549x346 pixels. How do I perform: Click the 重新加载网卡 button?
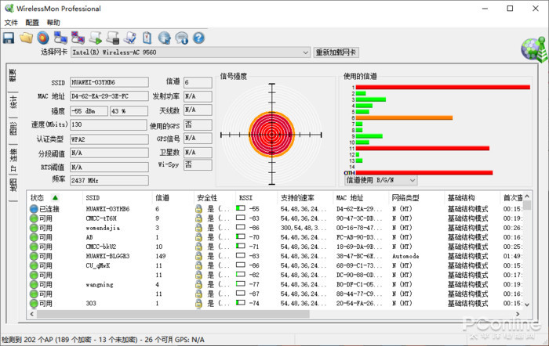pyautogui.click(x=336, y=52)
